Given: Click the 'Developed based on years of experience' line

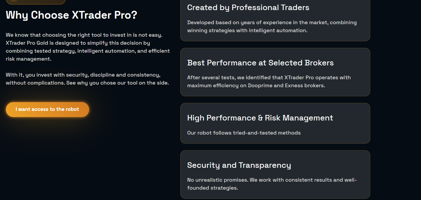Looking at the screenshot, I should point(272,23).
